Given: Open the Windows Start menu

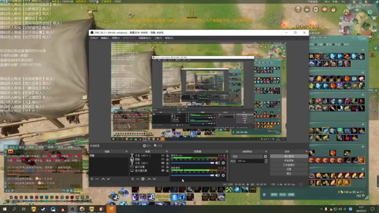Looking at the screenshot, I should coord(5,209).
